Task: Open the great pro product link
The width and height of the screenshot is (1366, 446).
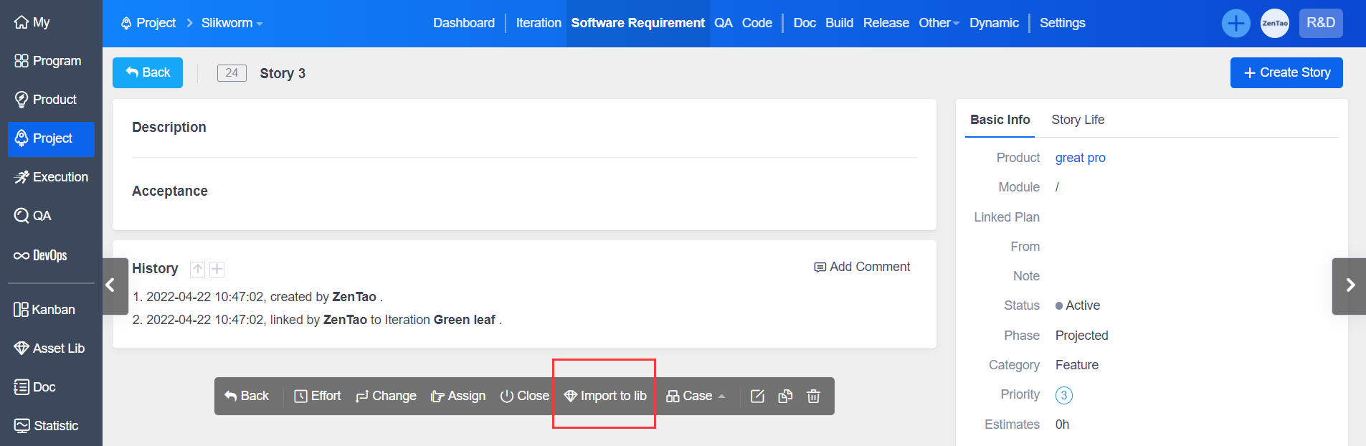Action: point(1080,158)
